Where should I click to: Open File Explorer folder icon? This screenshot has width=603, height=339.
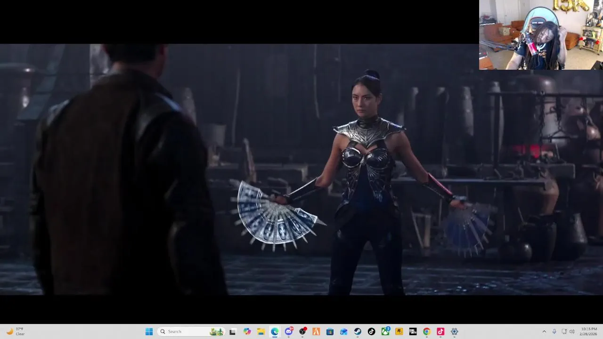click(x=261, y=331)
